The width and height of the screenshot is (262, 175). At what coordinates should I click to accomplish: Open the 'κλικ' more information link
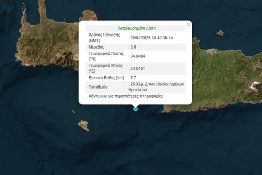[x=104, y=96]
